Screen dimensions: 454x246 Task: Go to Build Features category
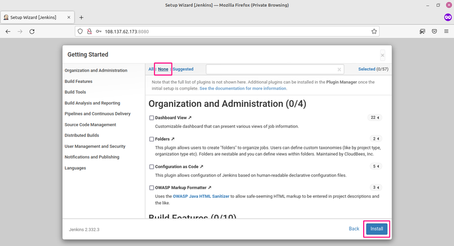point(78,81)
